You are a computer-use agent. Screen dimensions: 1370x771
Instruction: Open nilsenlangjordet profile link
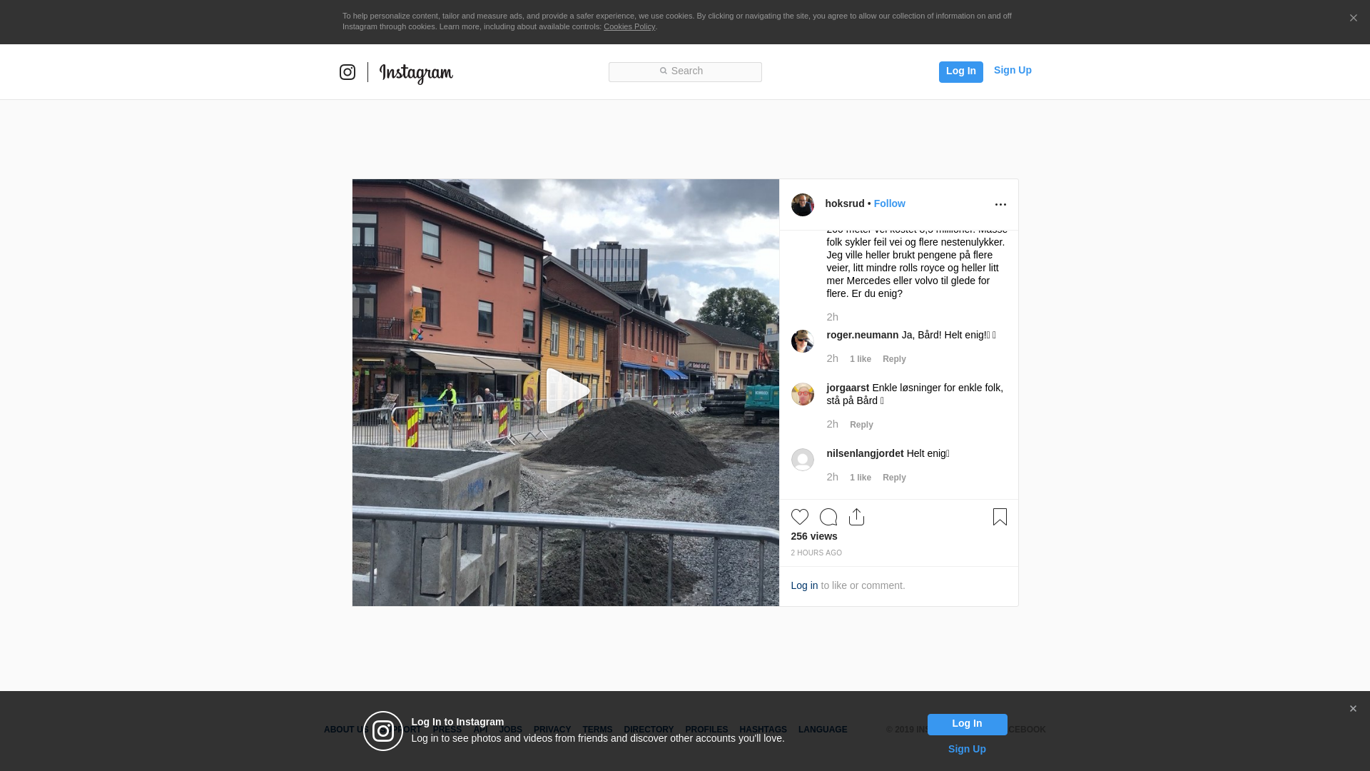point(865,453)
